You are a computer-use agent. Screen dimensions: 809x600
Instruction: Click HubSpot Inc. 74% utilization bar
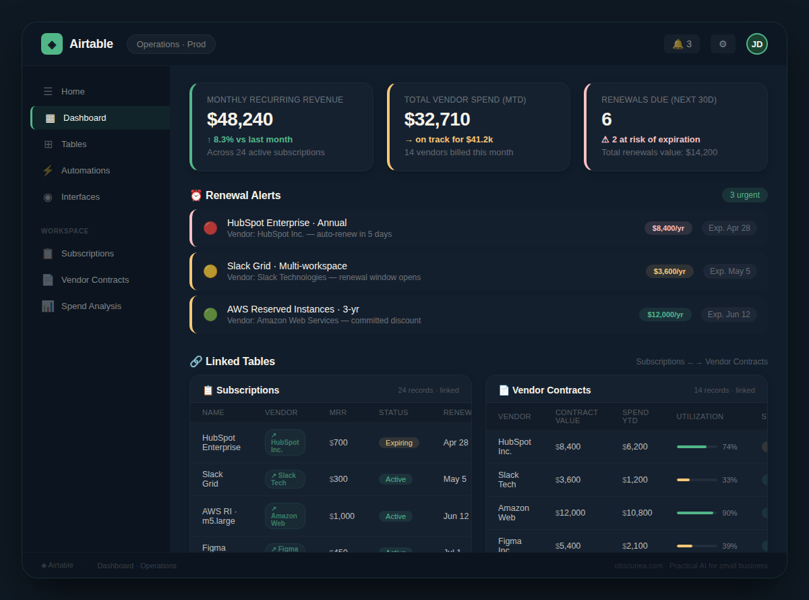[697, 447]
